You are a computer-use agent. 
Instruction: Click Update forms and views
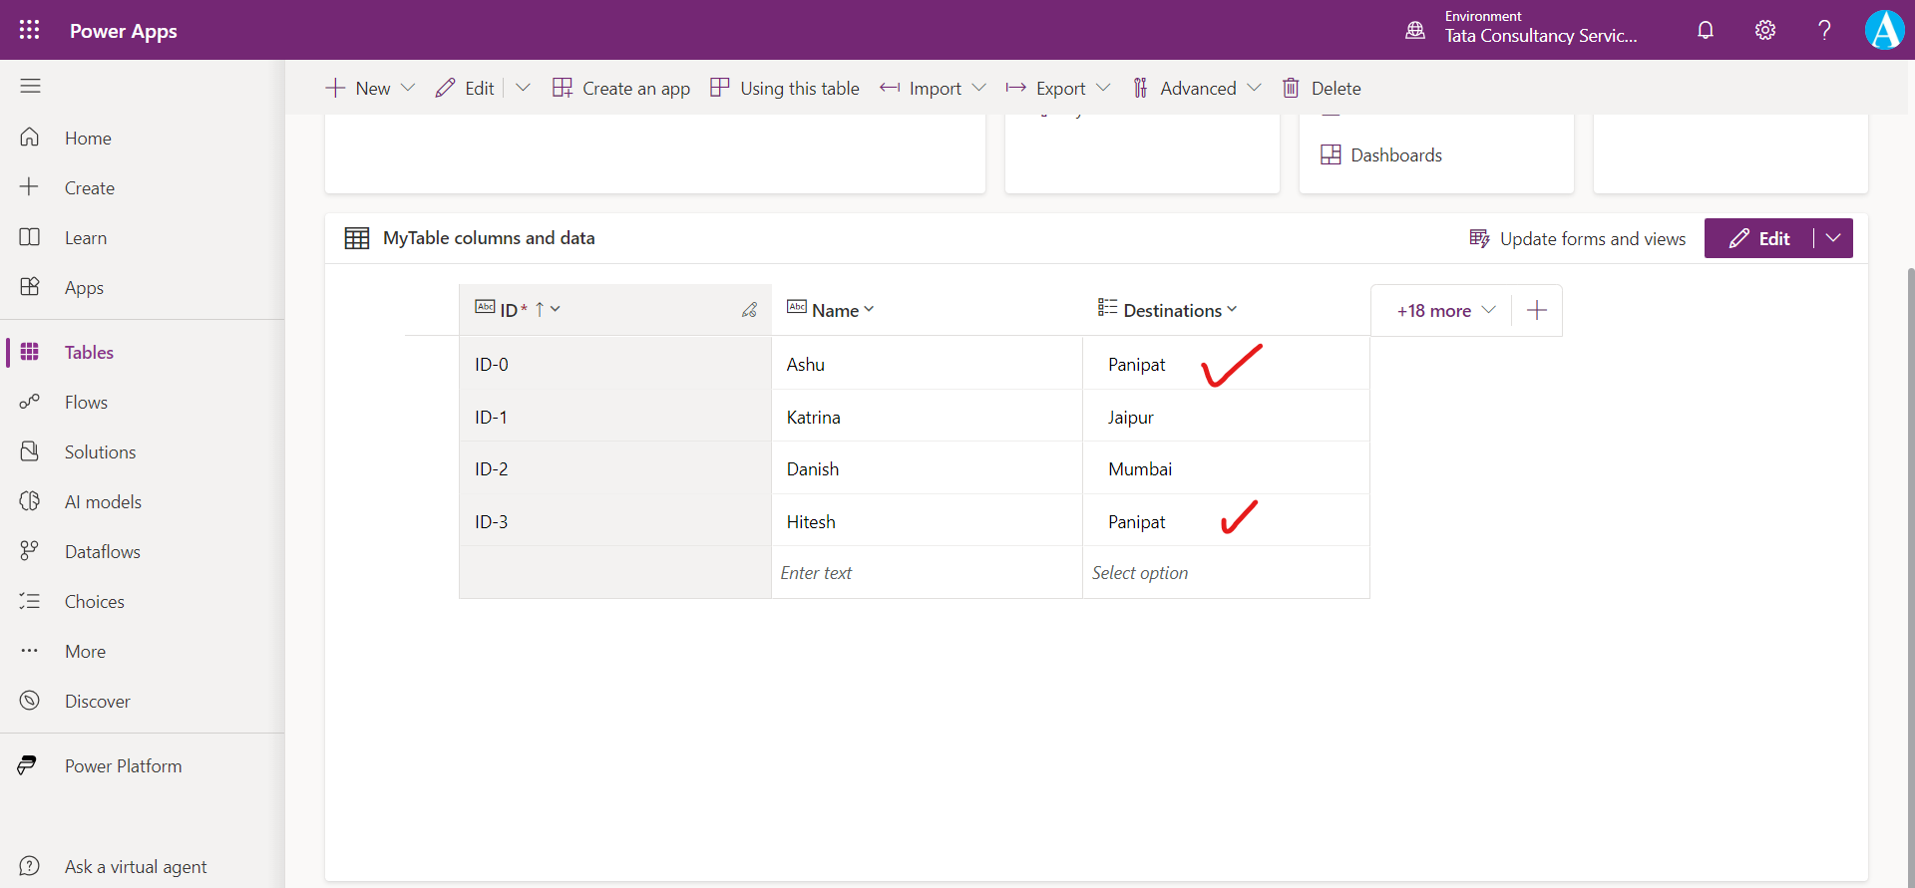[1578, 239]
